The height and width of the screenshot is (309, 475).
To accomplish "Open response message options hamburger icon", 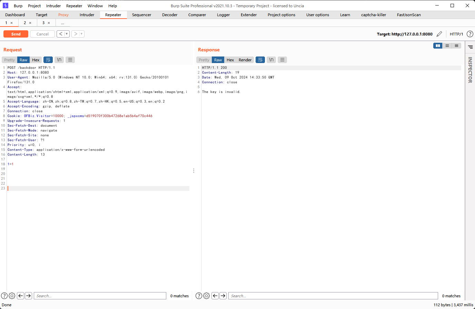I will pos(283,60).
